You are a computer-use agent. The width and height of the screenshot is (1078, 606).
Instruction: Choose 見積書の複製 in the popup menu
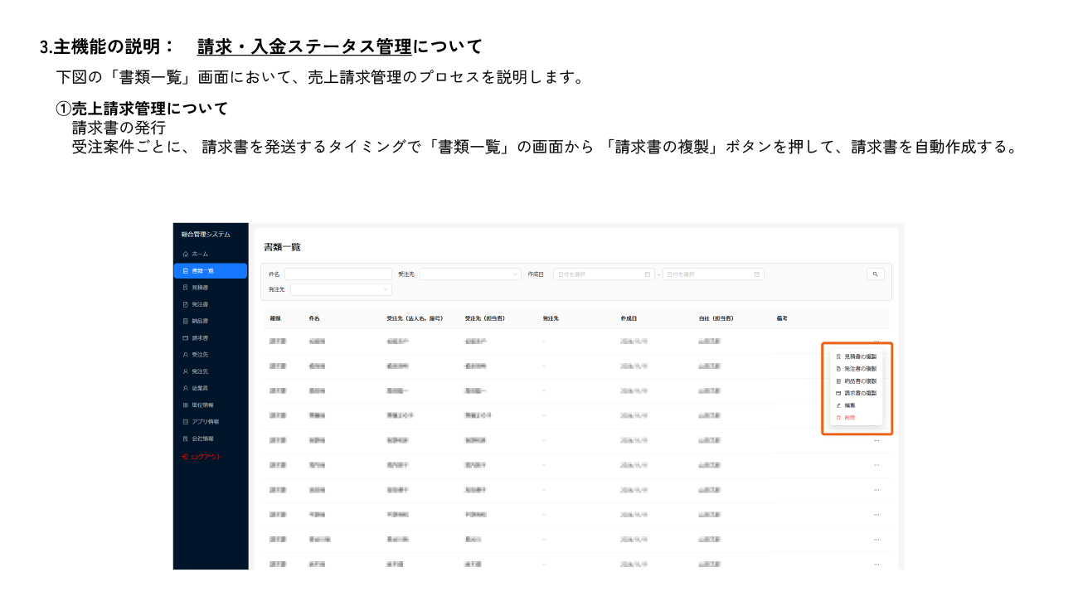point(857,356)
